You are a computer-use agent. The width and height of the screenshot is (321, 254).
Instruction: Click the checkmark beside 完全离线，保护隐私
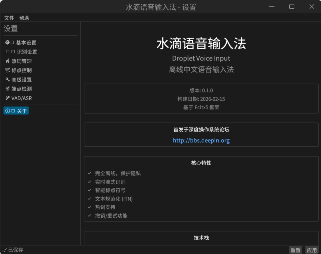(x=89, y=173)
